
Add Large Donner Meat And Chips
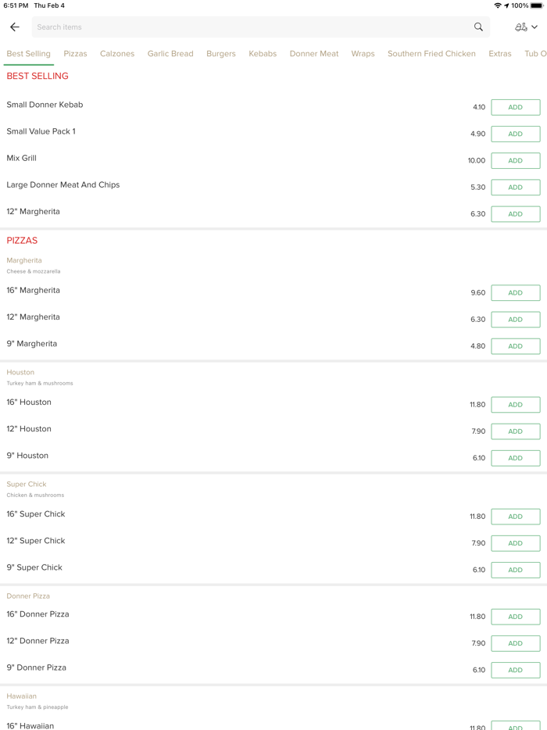[515, 187]
